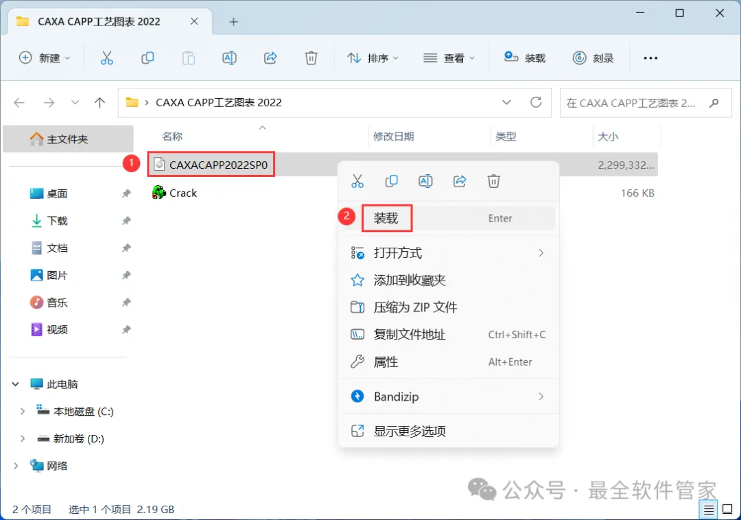Collapse the 此电脑 tree node
Viewport: 741px width, 520px height.
[x=16, y=384]
